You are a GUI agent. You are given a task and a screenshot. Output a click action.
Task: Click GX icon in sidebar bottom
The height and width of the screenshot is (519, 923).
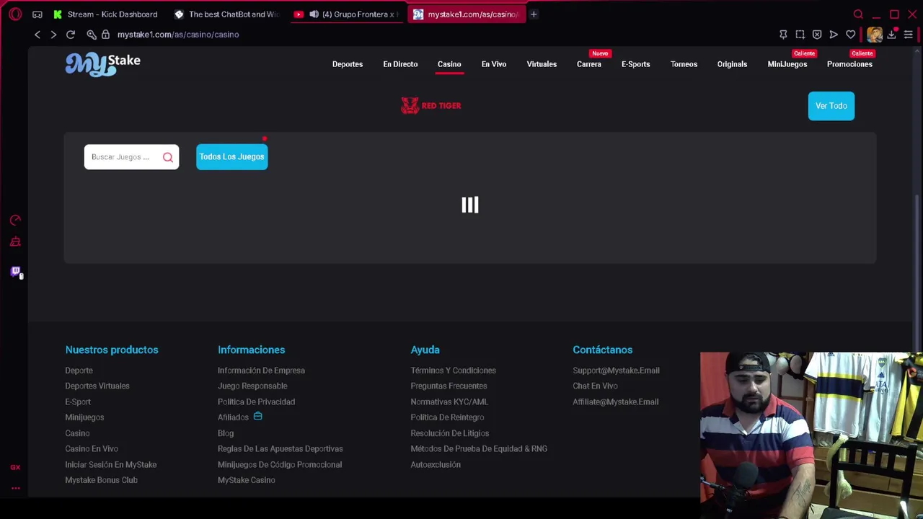[15, 467]
